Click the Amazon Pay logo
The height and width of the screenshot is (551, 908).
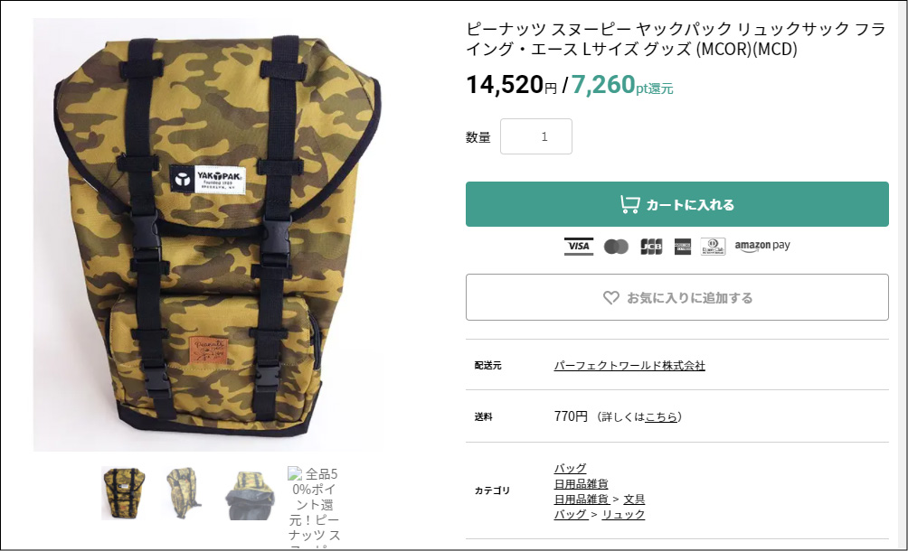pos(762,246)
